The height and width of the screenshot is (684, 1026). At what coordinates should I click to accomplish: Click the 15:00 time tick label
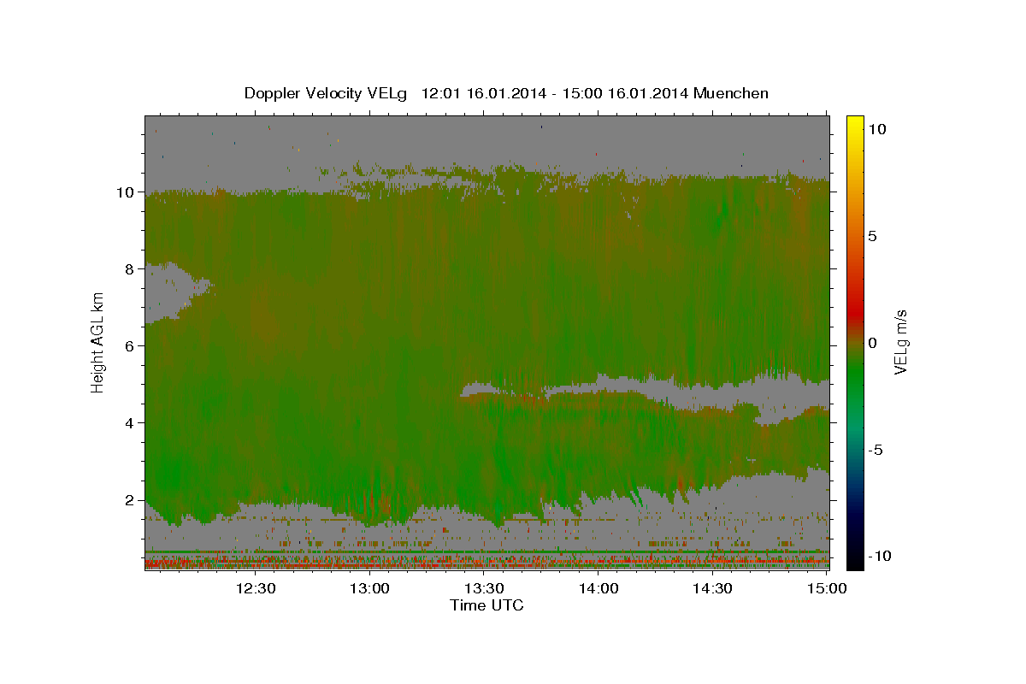[x=826, y=588]
